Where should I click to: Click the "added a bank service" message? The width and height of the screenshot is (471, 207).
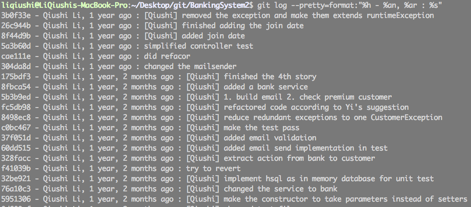(265, 87)
